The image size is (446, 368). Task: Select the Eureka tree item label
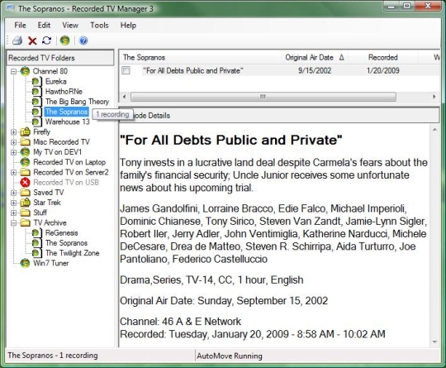pos(56,82)
